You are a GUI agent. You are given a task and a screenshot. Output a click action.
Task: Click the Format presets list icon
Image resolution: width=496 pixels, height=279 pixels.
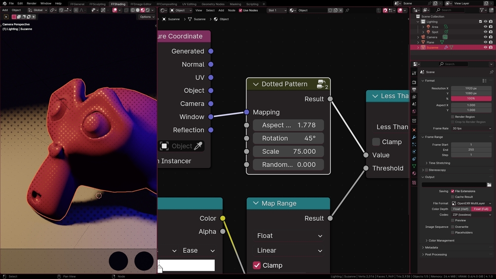click(484, 80)
